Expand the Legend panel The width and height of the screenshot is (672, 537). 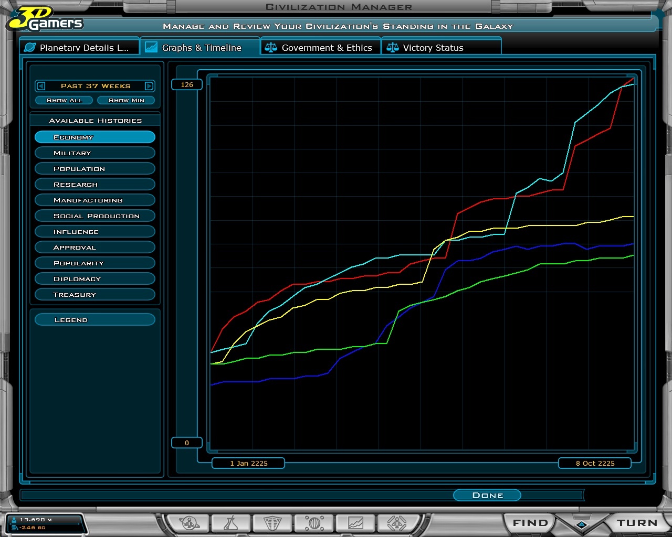(x=95, y=320)
